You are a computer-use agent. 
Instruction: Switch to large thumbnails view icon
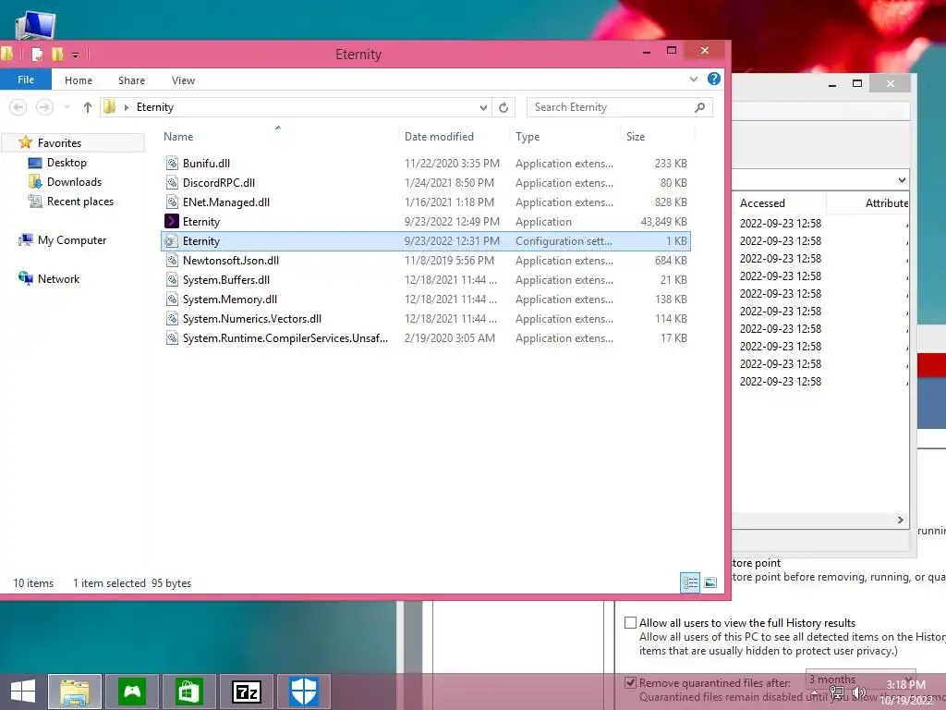click(x=710, y=582)
